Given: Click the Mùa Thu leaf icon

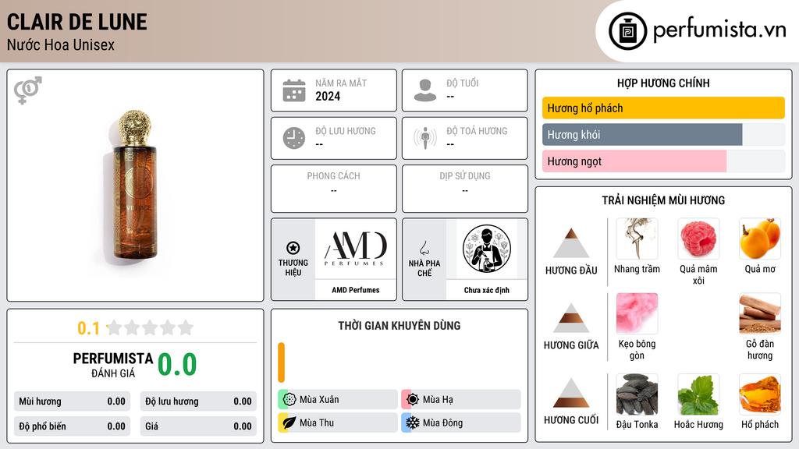Looking at the screenshot, I should click(x=289, y=423).
